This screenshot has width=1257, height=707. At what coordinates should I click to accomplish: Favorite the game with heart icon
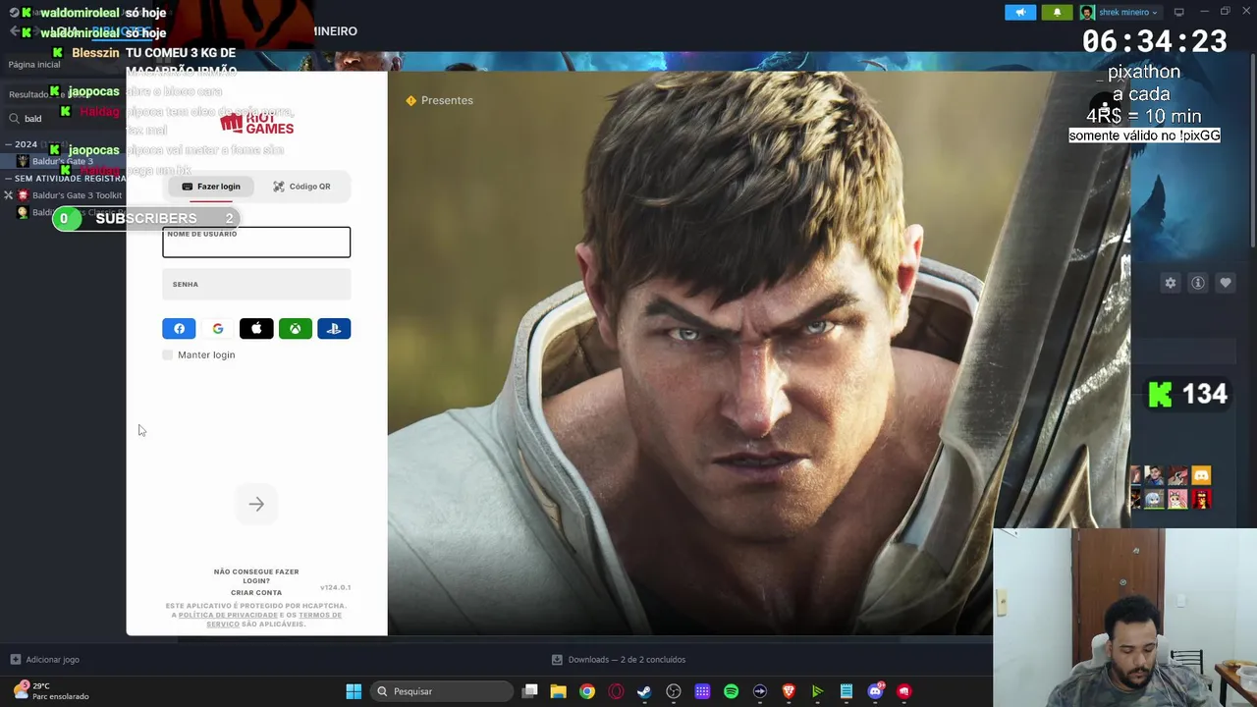pos(1226,283)
